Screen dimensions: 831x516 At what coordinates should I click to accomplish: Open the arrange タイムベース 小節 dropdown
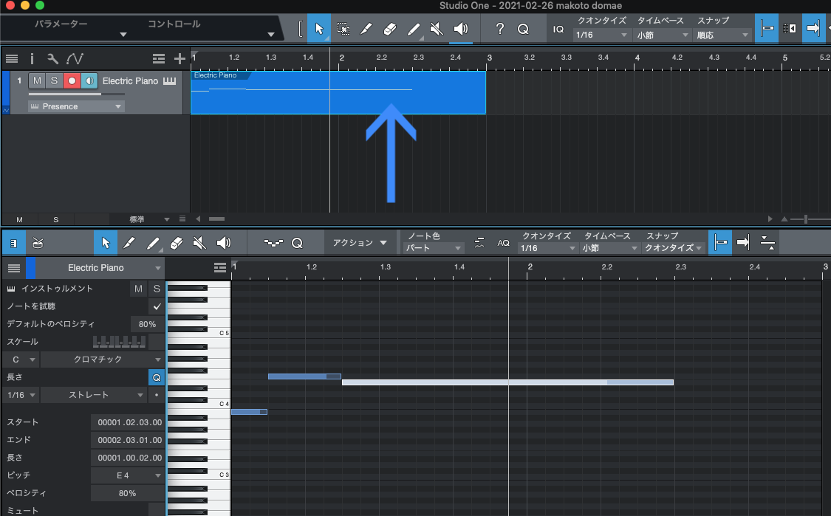pyautogui.click(x=663, y=35)
